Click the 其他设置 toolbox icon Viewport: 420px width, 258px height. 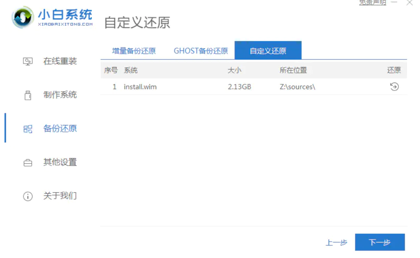(x=28, y=163)
